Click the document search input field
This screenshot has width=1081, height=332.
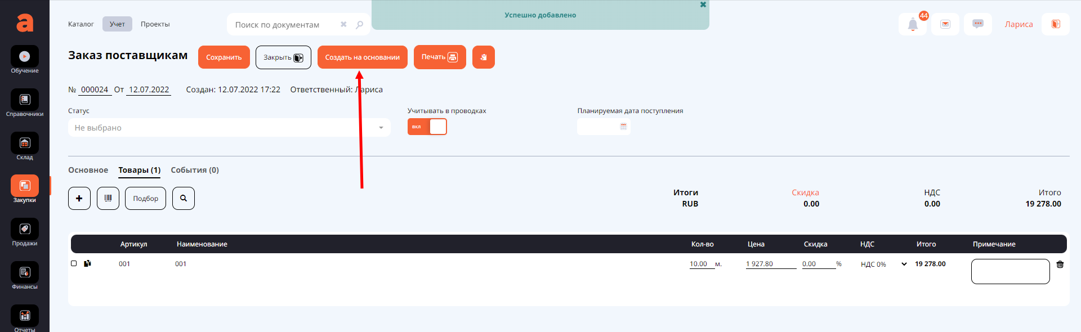pyautogui.click(x=284, y=25)
